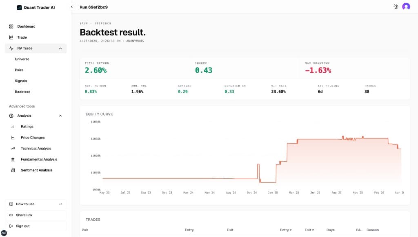
Task: Open Ratings via its bar icon
Action: click(12, 126)
